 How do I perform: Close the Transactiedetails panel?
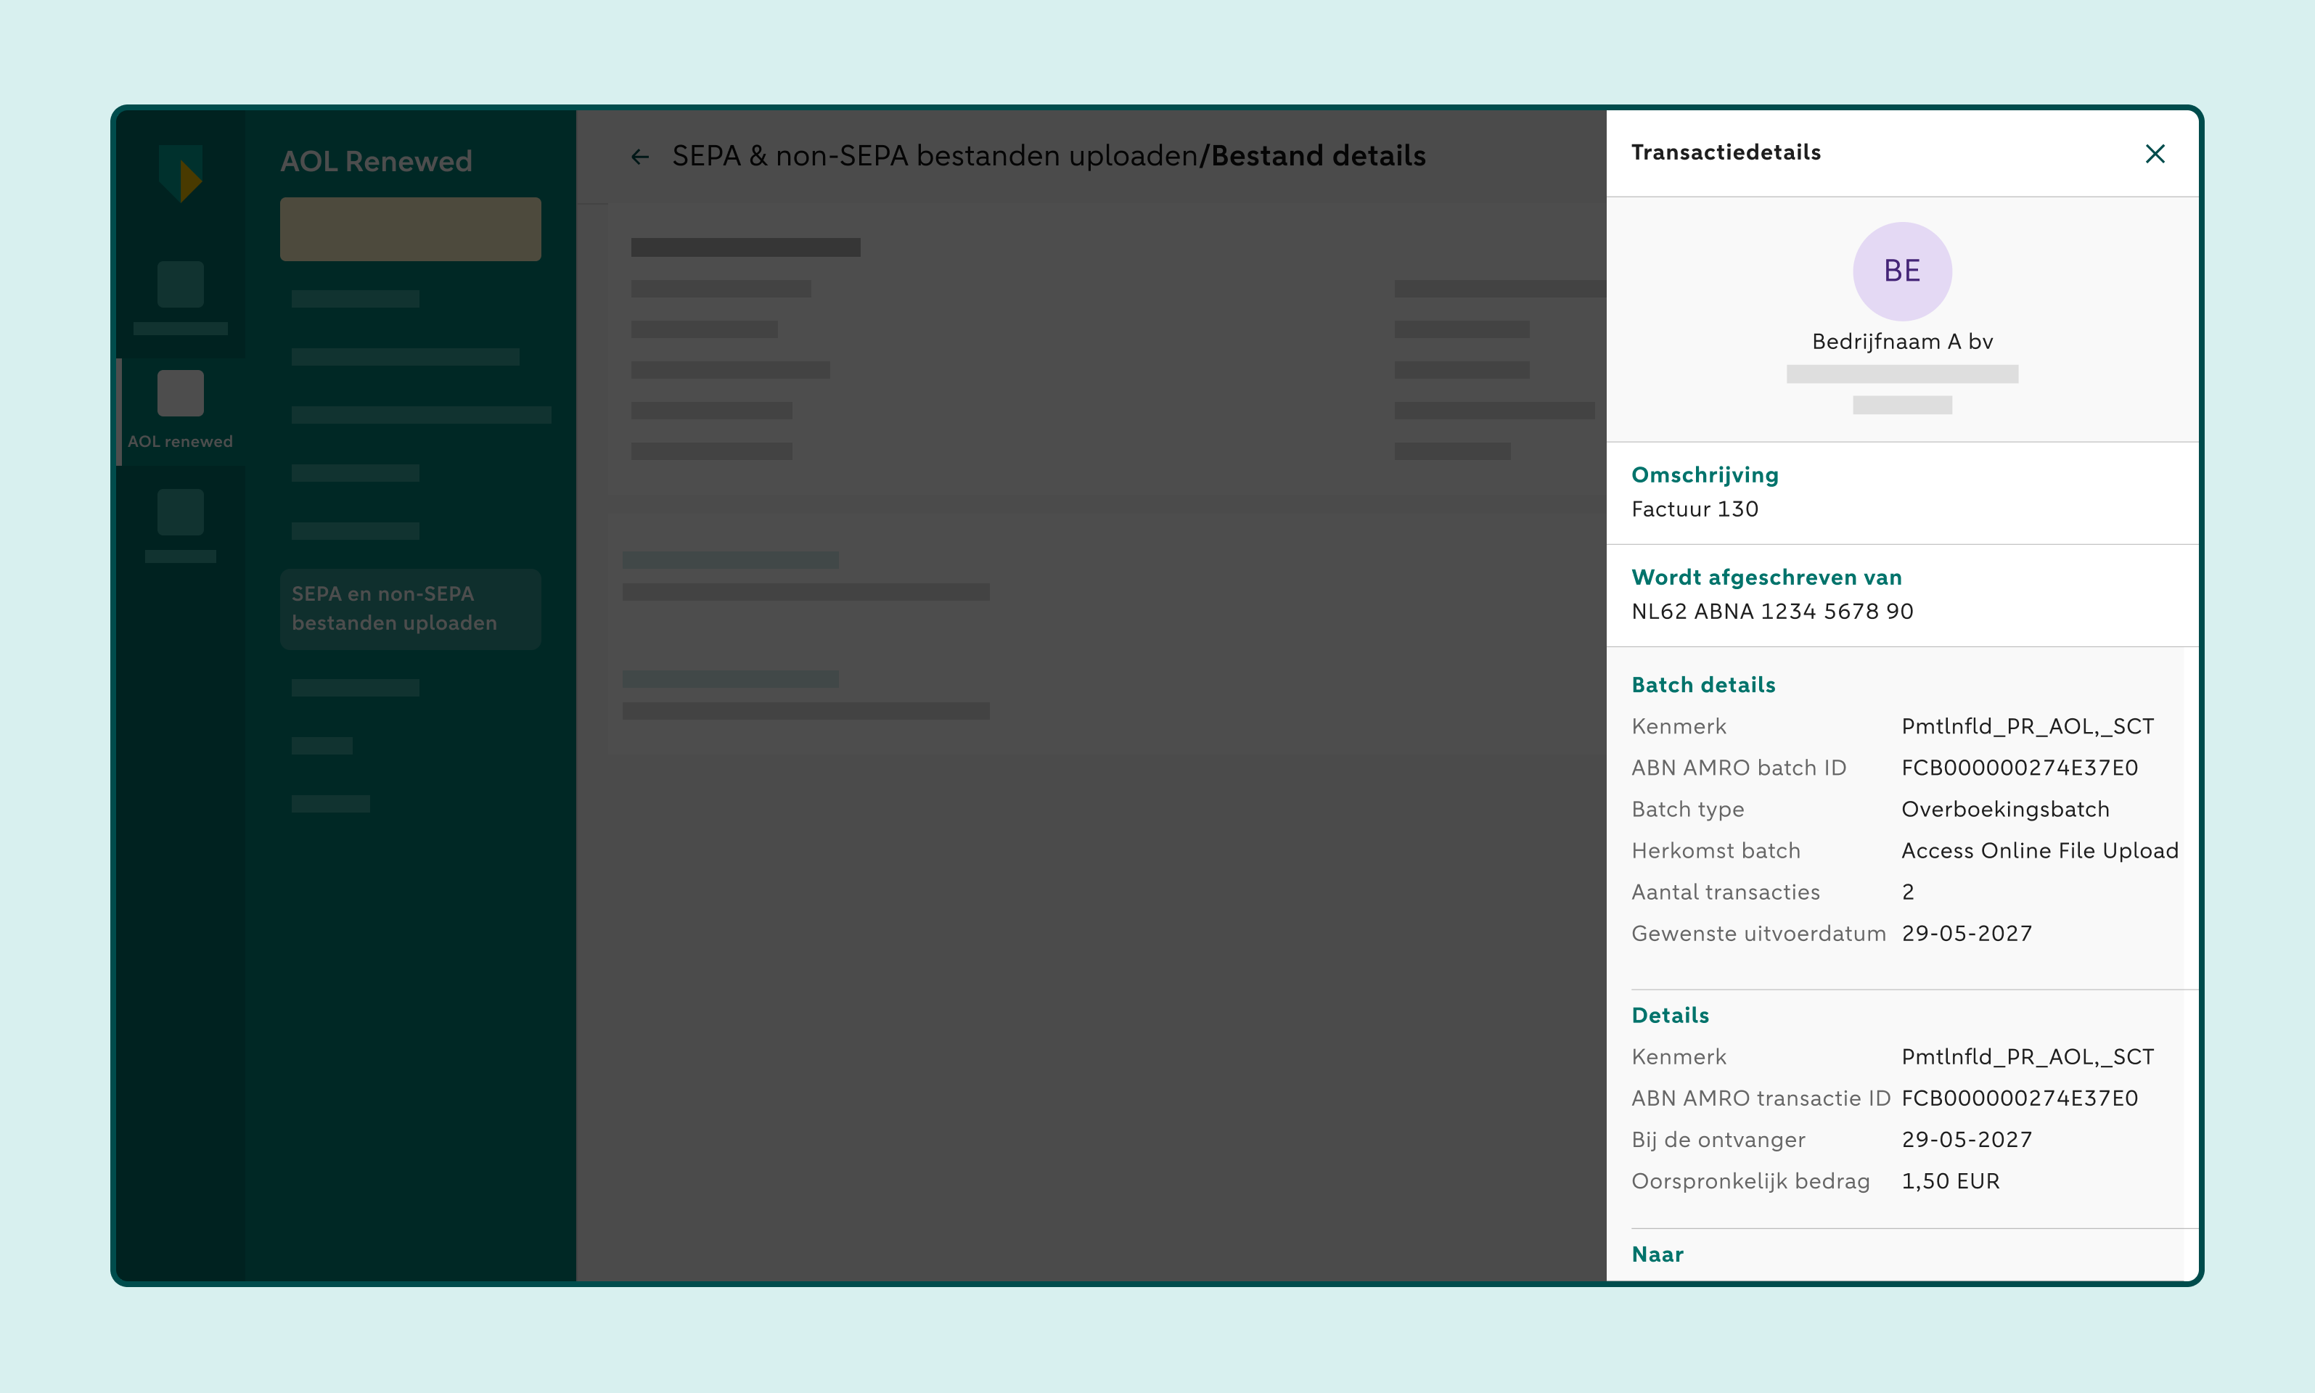coord(2155,154)
